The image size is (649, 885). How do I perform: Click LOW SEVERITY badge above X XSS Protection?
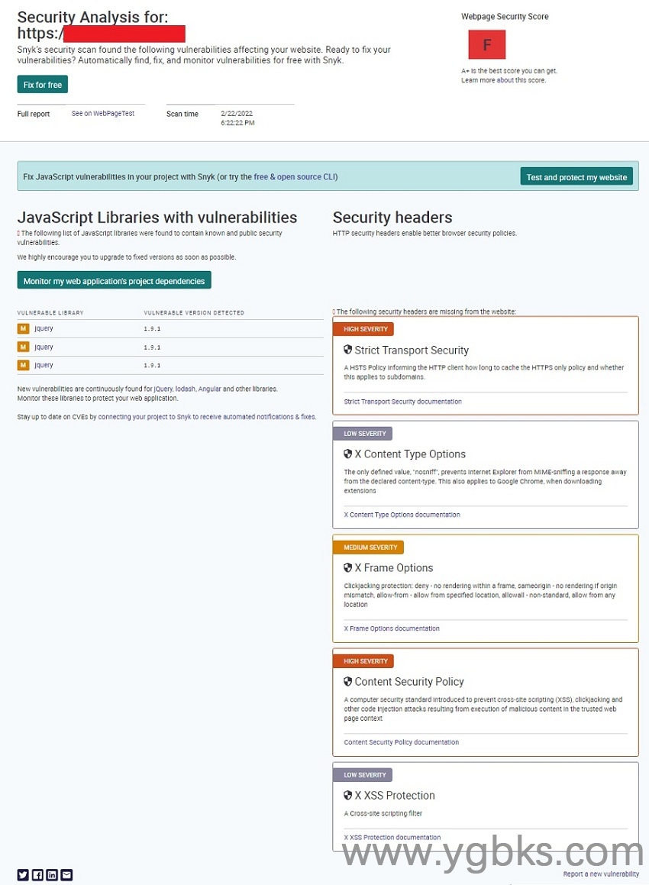click(x=364, y=775)
